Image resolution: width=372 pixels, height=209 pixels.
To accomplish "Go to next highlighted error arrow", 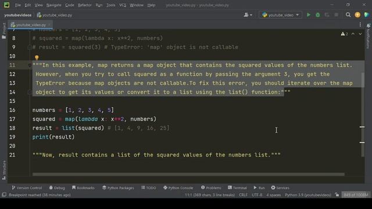I will 360,34.
